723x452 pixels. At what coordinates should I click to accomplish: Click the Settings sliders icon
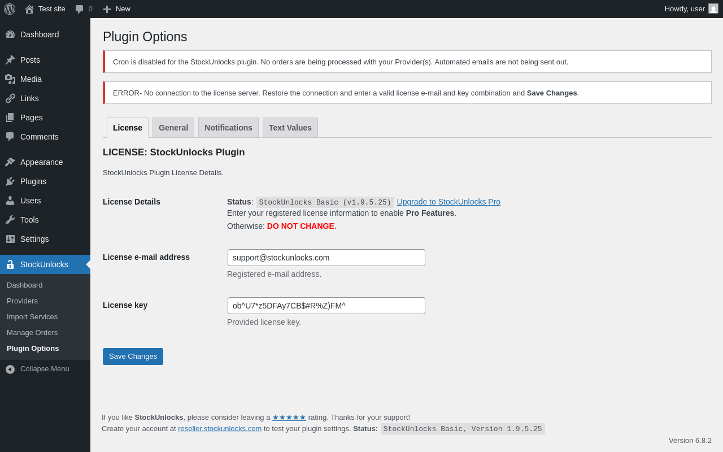click(x=10, y=239)
